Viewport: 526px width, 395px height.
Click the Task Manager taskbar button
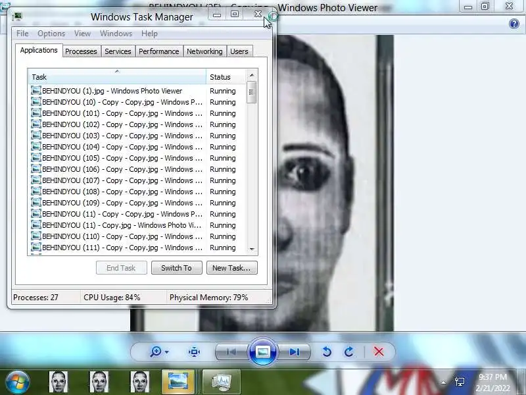pos(222,382)
